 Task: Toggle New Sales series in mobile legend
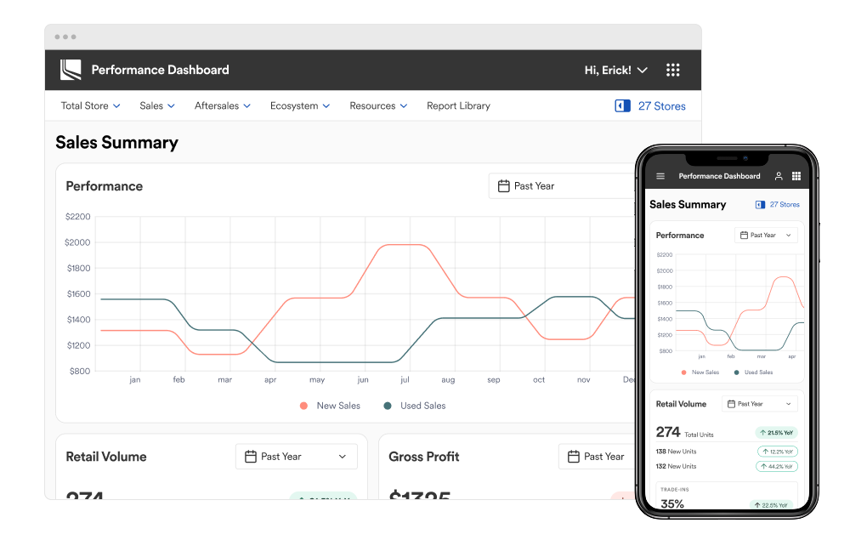[700, 372]
